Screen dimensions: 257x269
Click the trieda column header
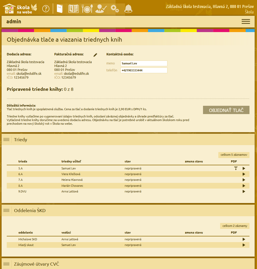23,161
